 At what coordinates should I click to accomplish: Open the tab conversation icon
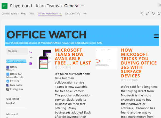pyautogui.click(x=142, y=14)
